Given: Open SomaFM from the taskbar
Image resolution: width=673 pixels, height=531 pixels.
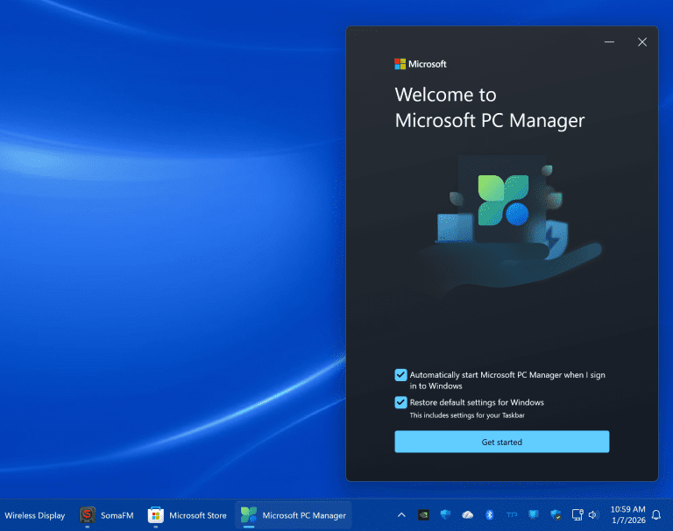Looking at the screenshot, I should tap(107, 515).
